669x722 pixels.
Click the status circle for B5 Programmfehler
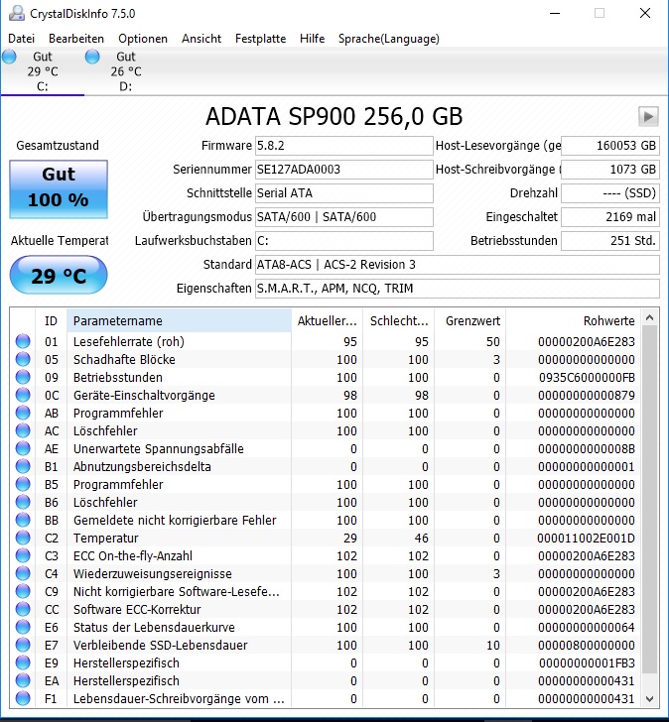click(x=23, y=484)
